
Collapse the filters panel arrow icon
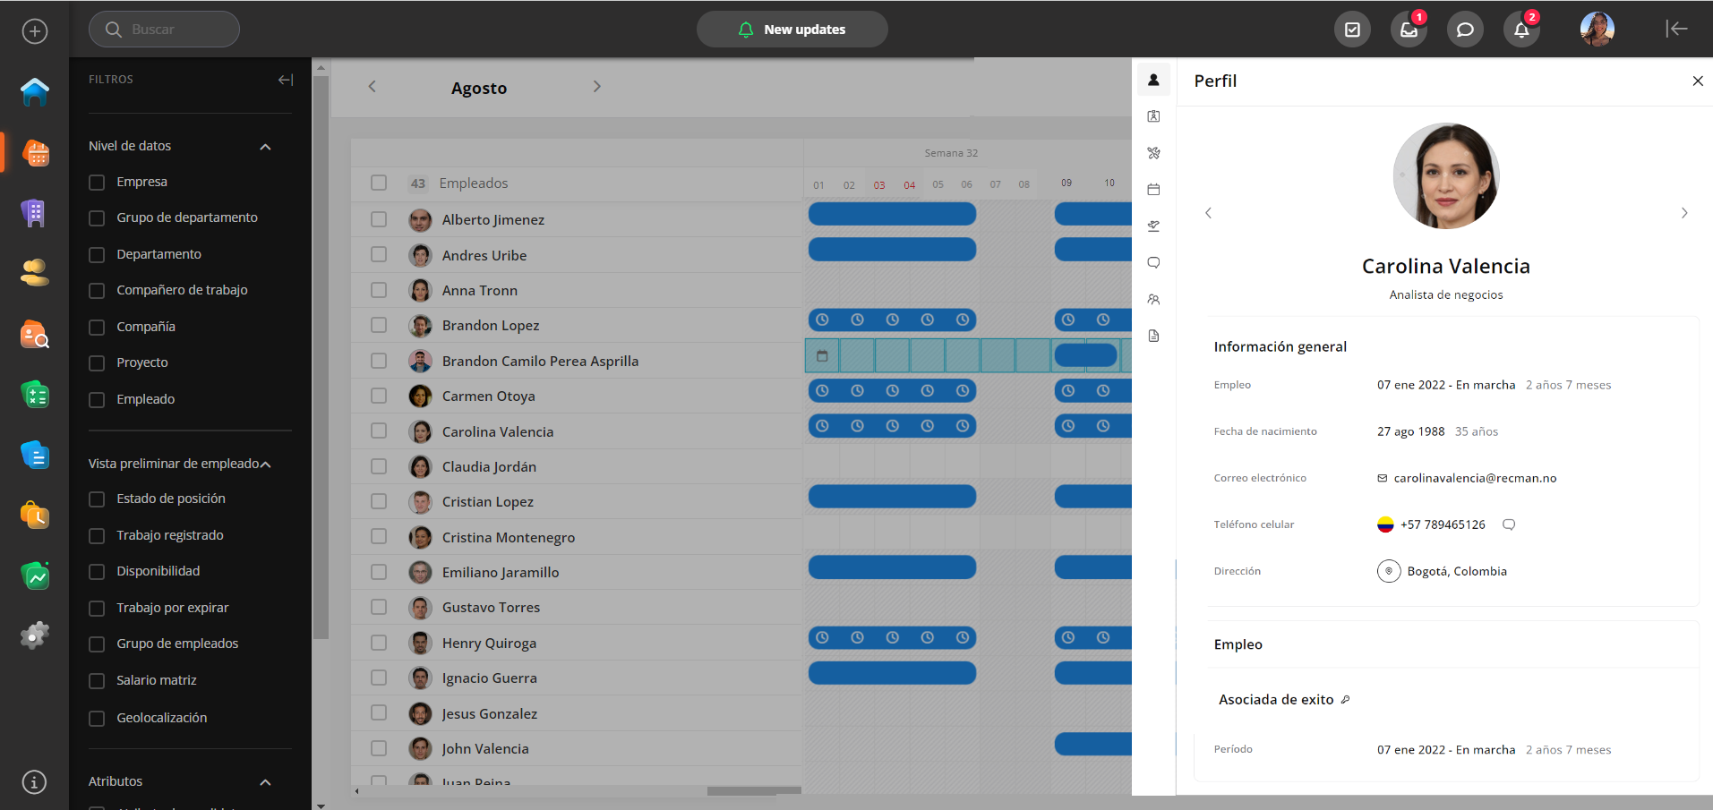[x=286, y=80]
